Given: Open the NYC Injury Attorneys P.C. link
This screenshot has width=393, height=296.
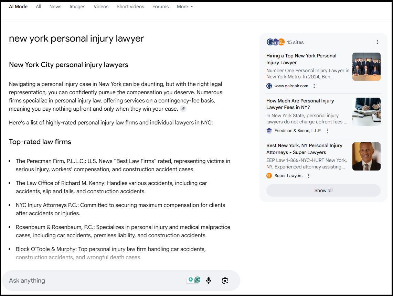Looking at the screenshot, I should pyautogui.click(x=46, y=205).
